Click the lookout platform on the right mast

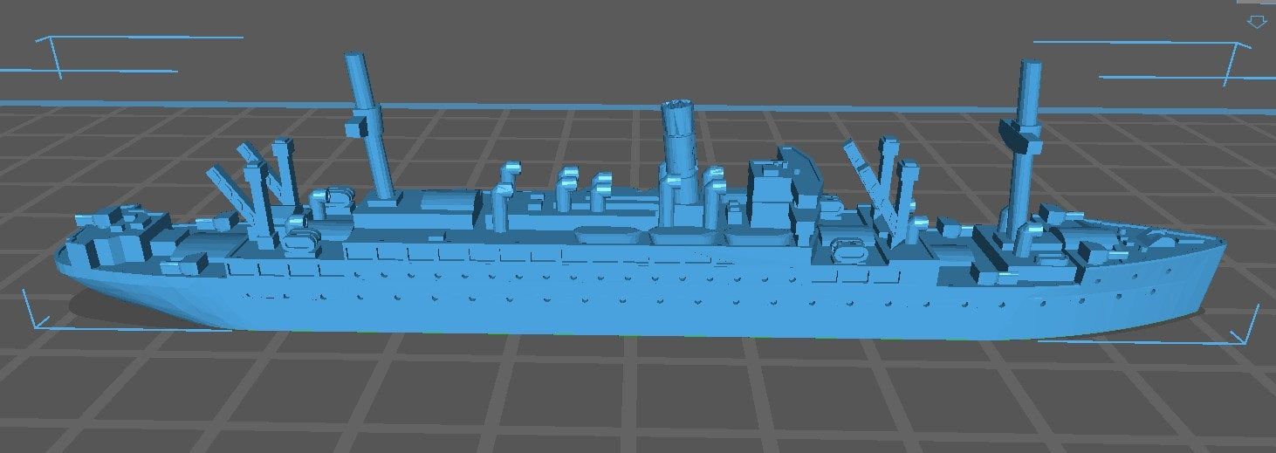[1018, 135]
